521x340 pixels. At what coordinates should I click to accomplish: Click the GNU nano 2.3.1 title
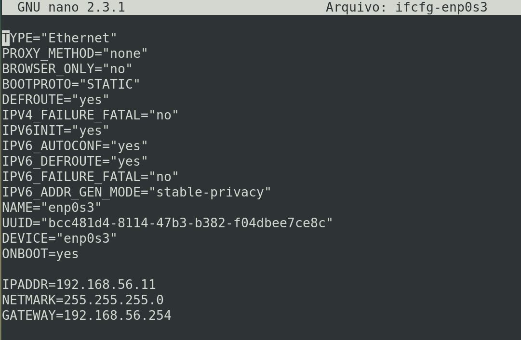(71, 7)
